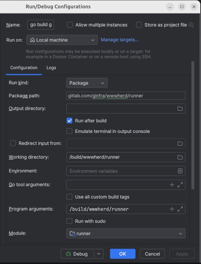
Task: Open the Run kind Package dropdown
Action: pos(87,83)
